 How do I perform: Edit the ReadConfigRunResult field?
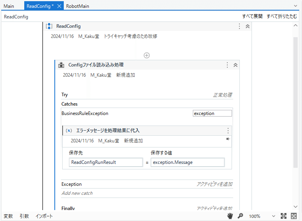click(106, 162)
